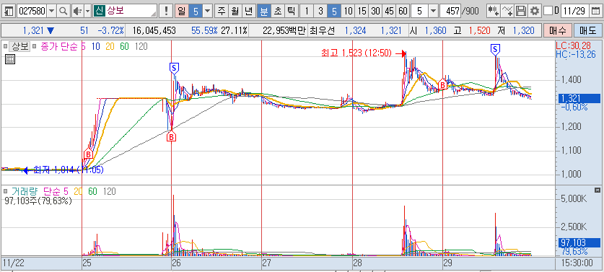
Task: Open chart settings gear icon
Action: coord(534,11)
